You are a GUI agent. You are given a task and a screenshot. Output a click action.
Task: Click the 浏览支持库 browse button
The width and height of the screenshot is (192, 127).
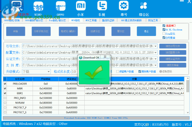(173, 65)
